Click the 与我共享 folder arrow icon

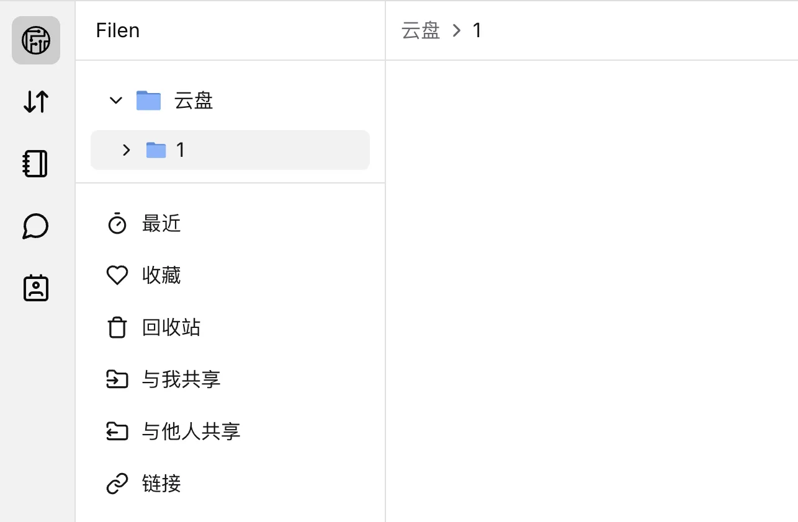point(117,379)
